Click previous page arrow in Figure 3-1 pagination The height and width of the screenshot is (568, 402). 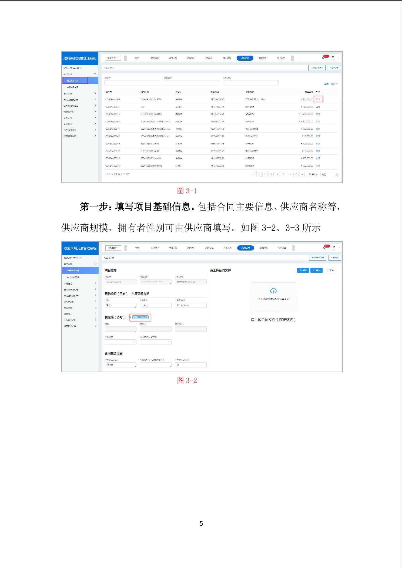253,174
